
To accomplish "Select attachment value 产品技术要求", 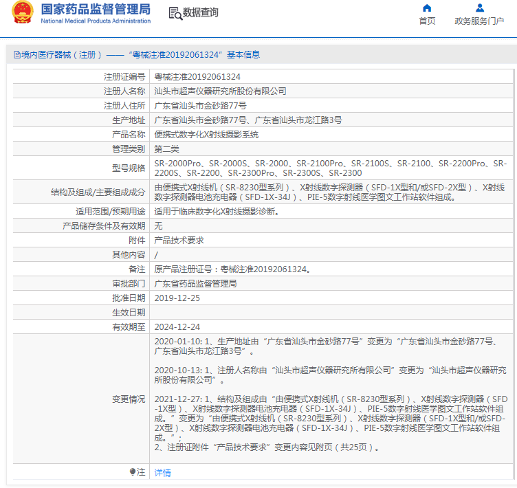I will coord(179,241).
